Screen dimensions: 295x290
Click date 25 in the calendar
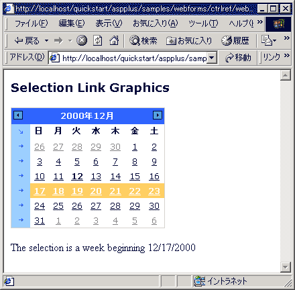point(58,206)
